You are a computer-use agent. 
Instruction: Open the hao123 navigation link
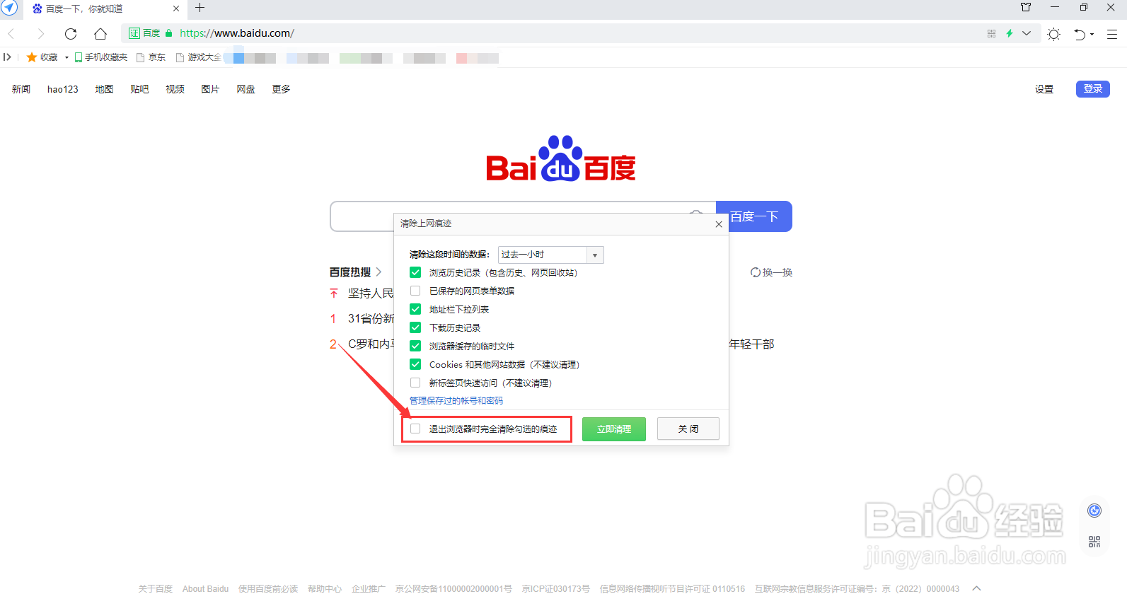coord(63,89)
